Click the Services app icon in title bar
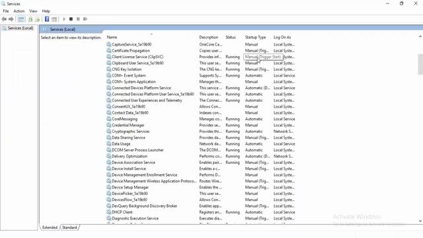The image size is (423, 238). (3, 4)
